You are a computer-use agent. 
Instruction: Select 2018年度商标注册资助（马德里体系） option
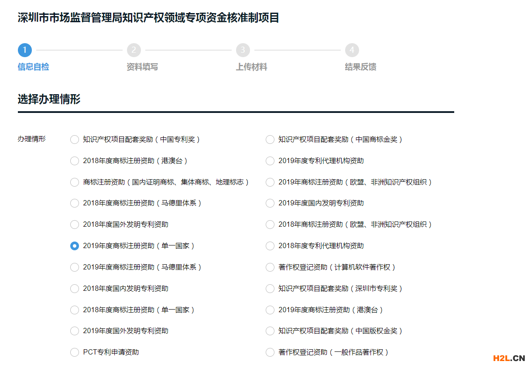[75, 203]
